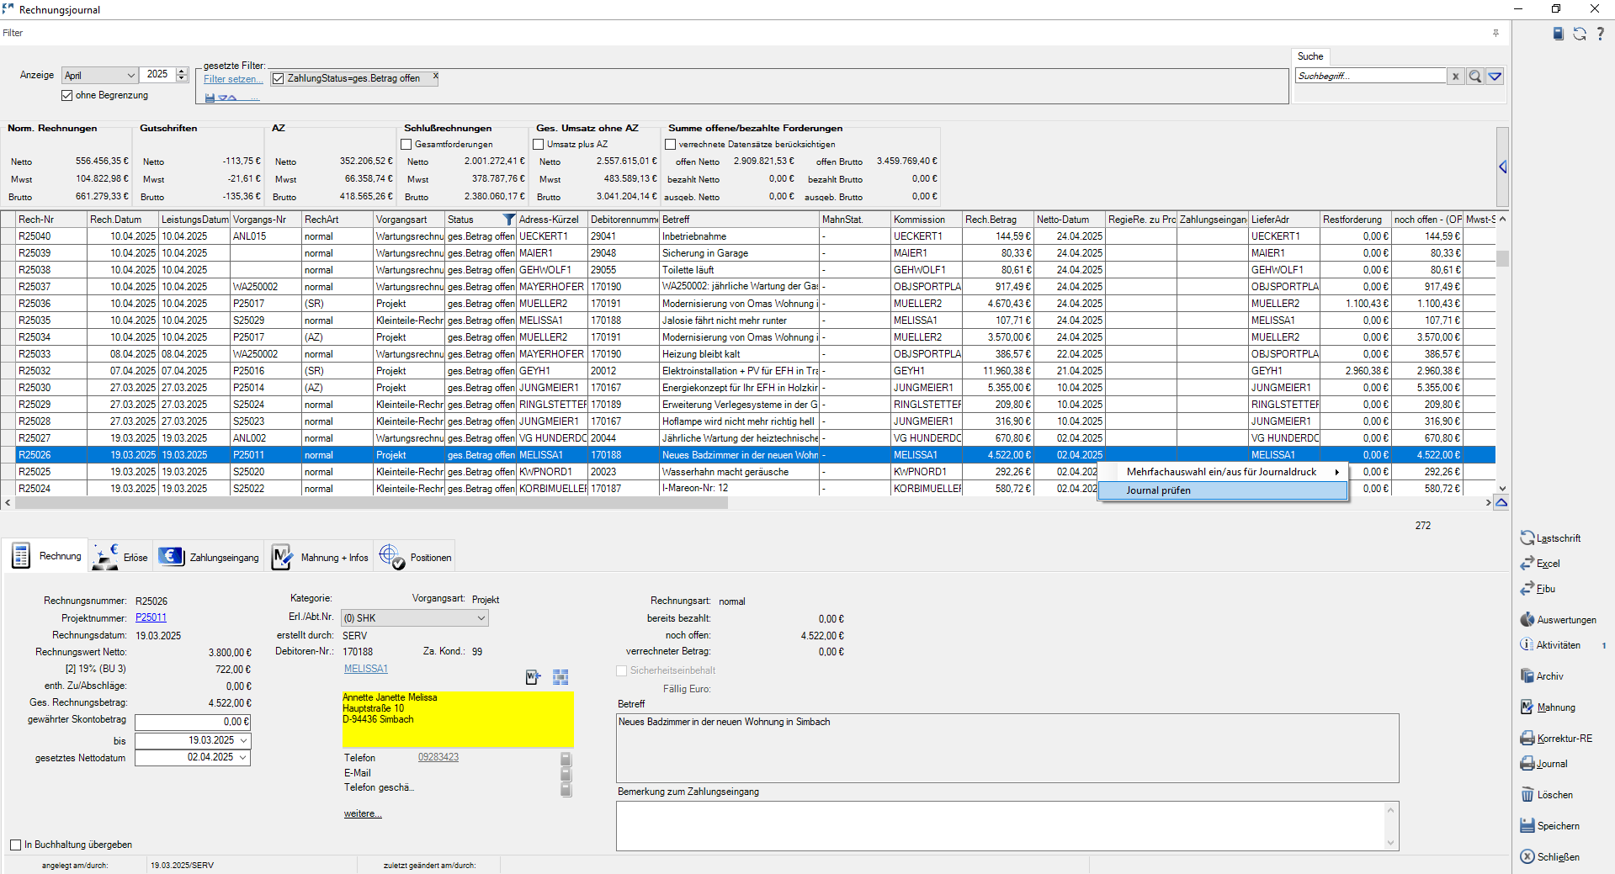Show Aktivitäten info in the sidebar

point(1550,645)
